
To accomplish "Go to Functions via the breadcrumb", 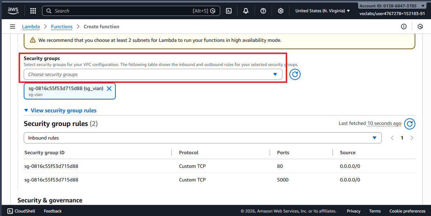I will coord(62,27).
